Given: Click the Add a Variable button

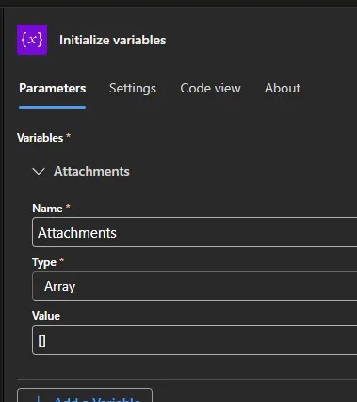Looking at the screenshot, I should click(x=85, y=395).
